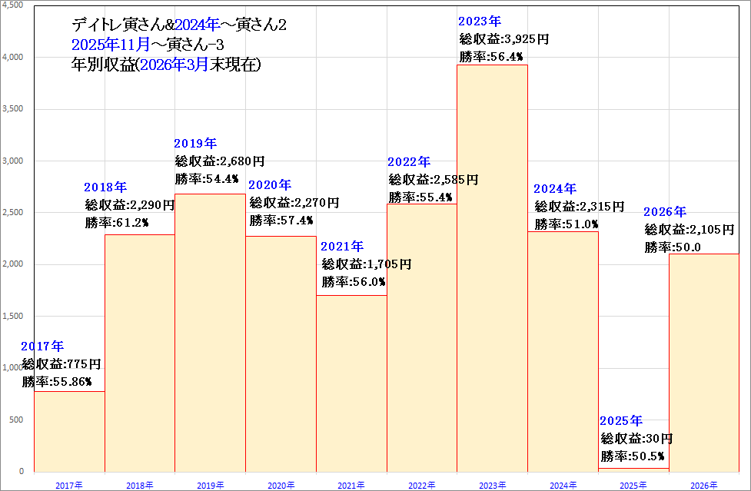
Task: Click the 2022年 bar
Action: pyautogui.click(x=421, y=338)
